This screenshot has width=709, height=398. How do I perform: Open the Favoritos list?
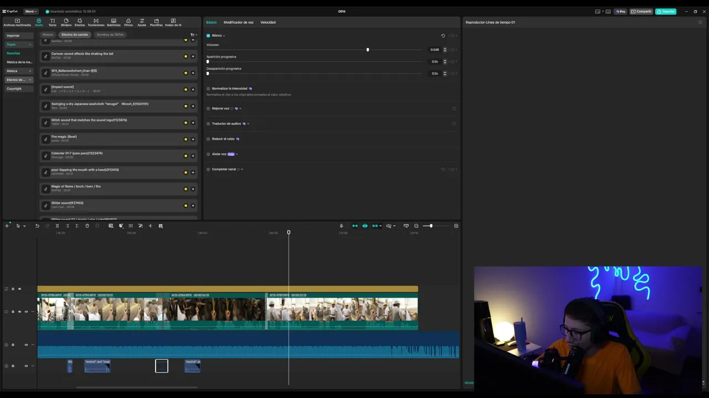tap(13, 53)
